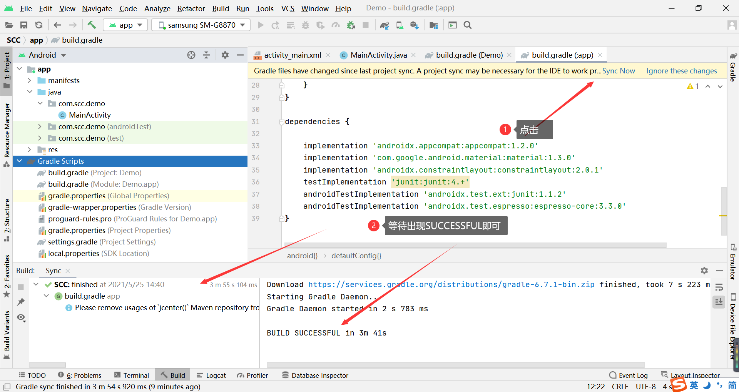Image resolution: width=739 pixels, height=392 pixels.
Task: Click the Sync Now link
Action: coord(619,71)
